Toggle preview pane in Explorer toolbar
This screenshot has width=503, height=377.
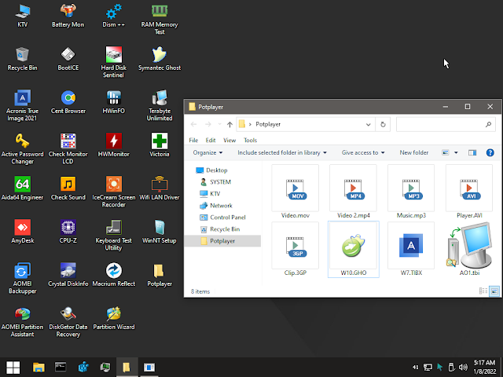tap(472, 152)
